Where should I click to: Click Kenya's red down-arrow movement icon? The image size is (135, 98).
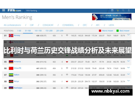click(x=67, y=81)
